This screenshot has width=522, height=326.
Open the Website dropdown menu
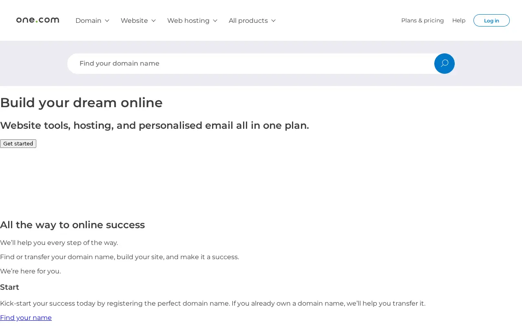click(138, 20)
